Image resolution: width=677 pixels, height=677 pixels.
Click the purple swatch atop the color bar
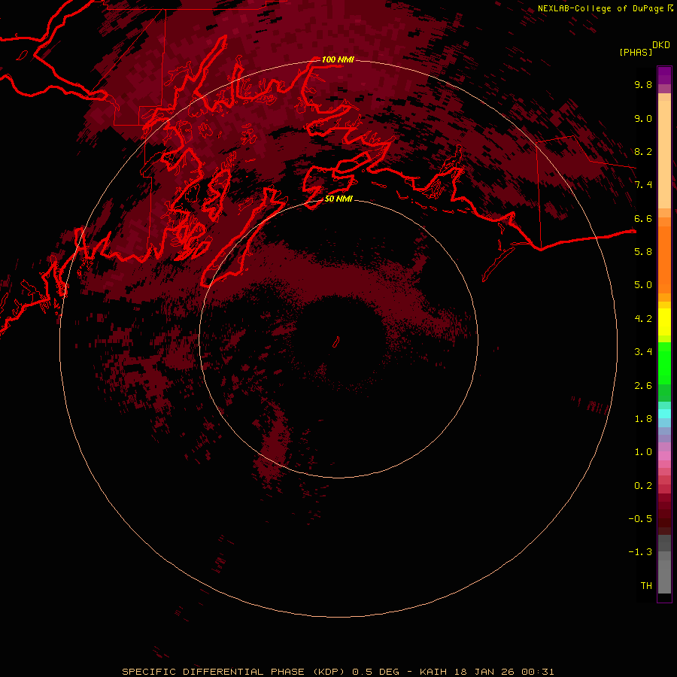click(x=664, y=75)
